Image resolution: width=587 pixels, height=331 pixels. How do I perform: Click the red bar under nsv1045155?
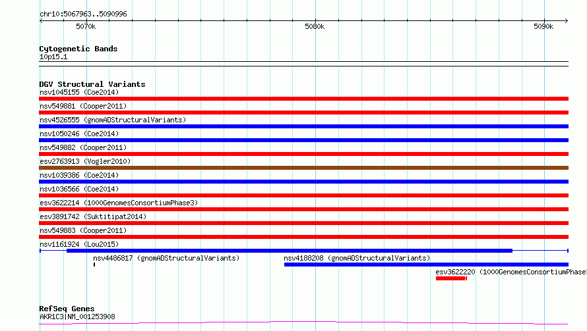coord(303,99)
